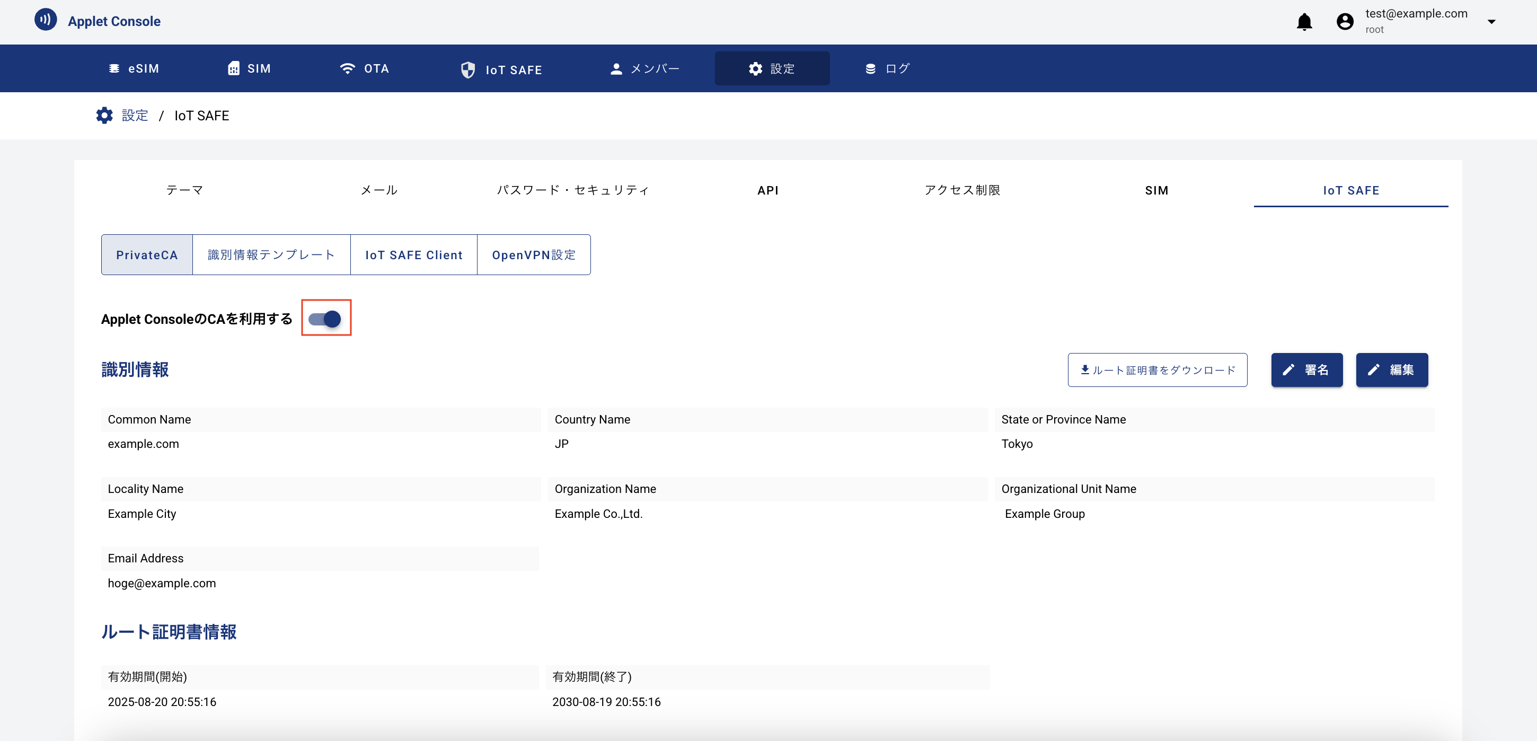
Task: Switch to パスワード・セキュリティ tab
Action: pos(573,190)
